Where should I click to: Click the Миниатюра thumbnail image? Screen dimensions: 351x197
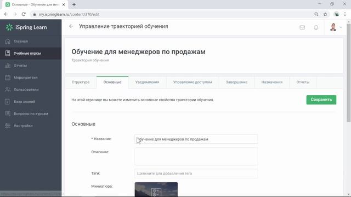pos(156,189)
